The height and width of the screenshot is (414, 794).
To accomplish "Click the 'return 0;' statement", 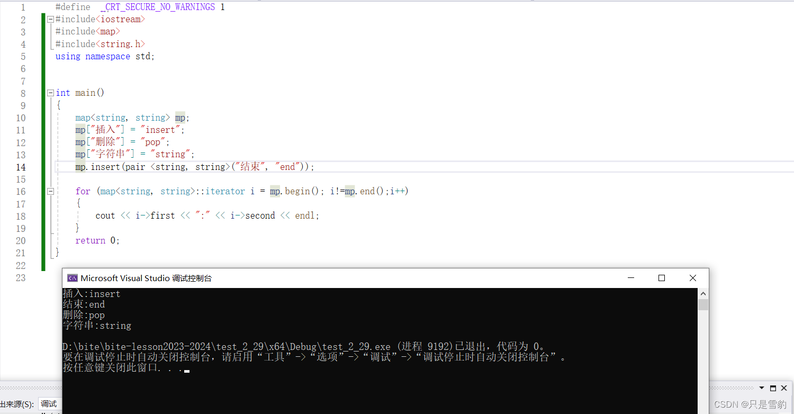I will [x=97, y=240].
